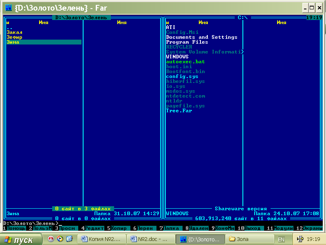Screen dimensions: 326x245
Task: Click left panel sort mode letter и
Action: tap(8, 23)
